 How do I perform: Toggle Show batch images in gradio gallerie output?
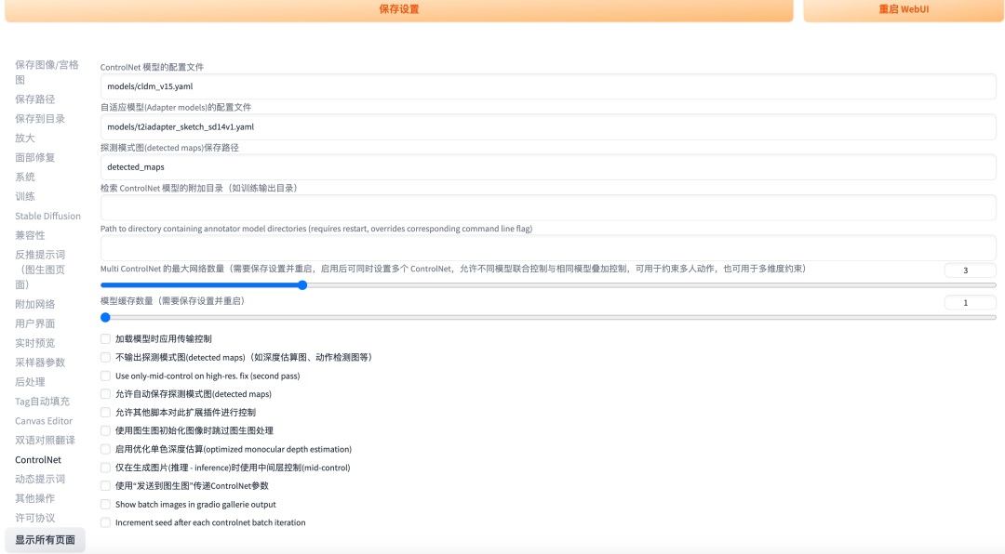coord(106,505)
